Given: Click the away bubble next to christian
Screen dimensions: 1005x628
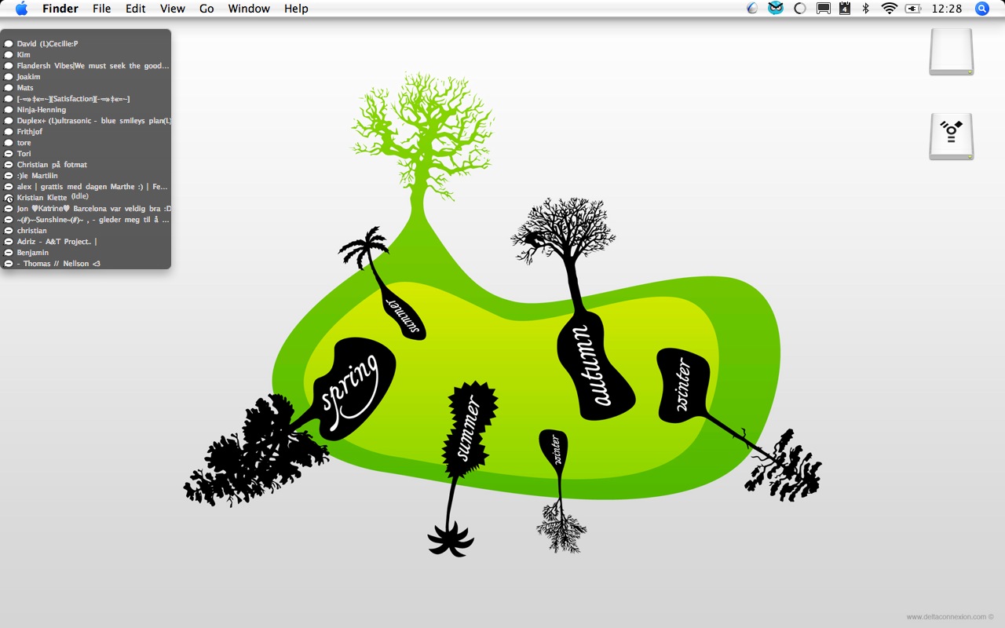Looking at the screenshot, I should pos(9,231).
